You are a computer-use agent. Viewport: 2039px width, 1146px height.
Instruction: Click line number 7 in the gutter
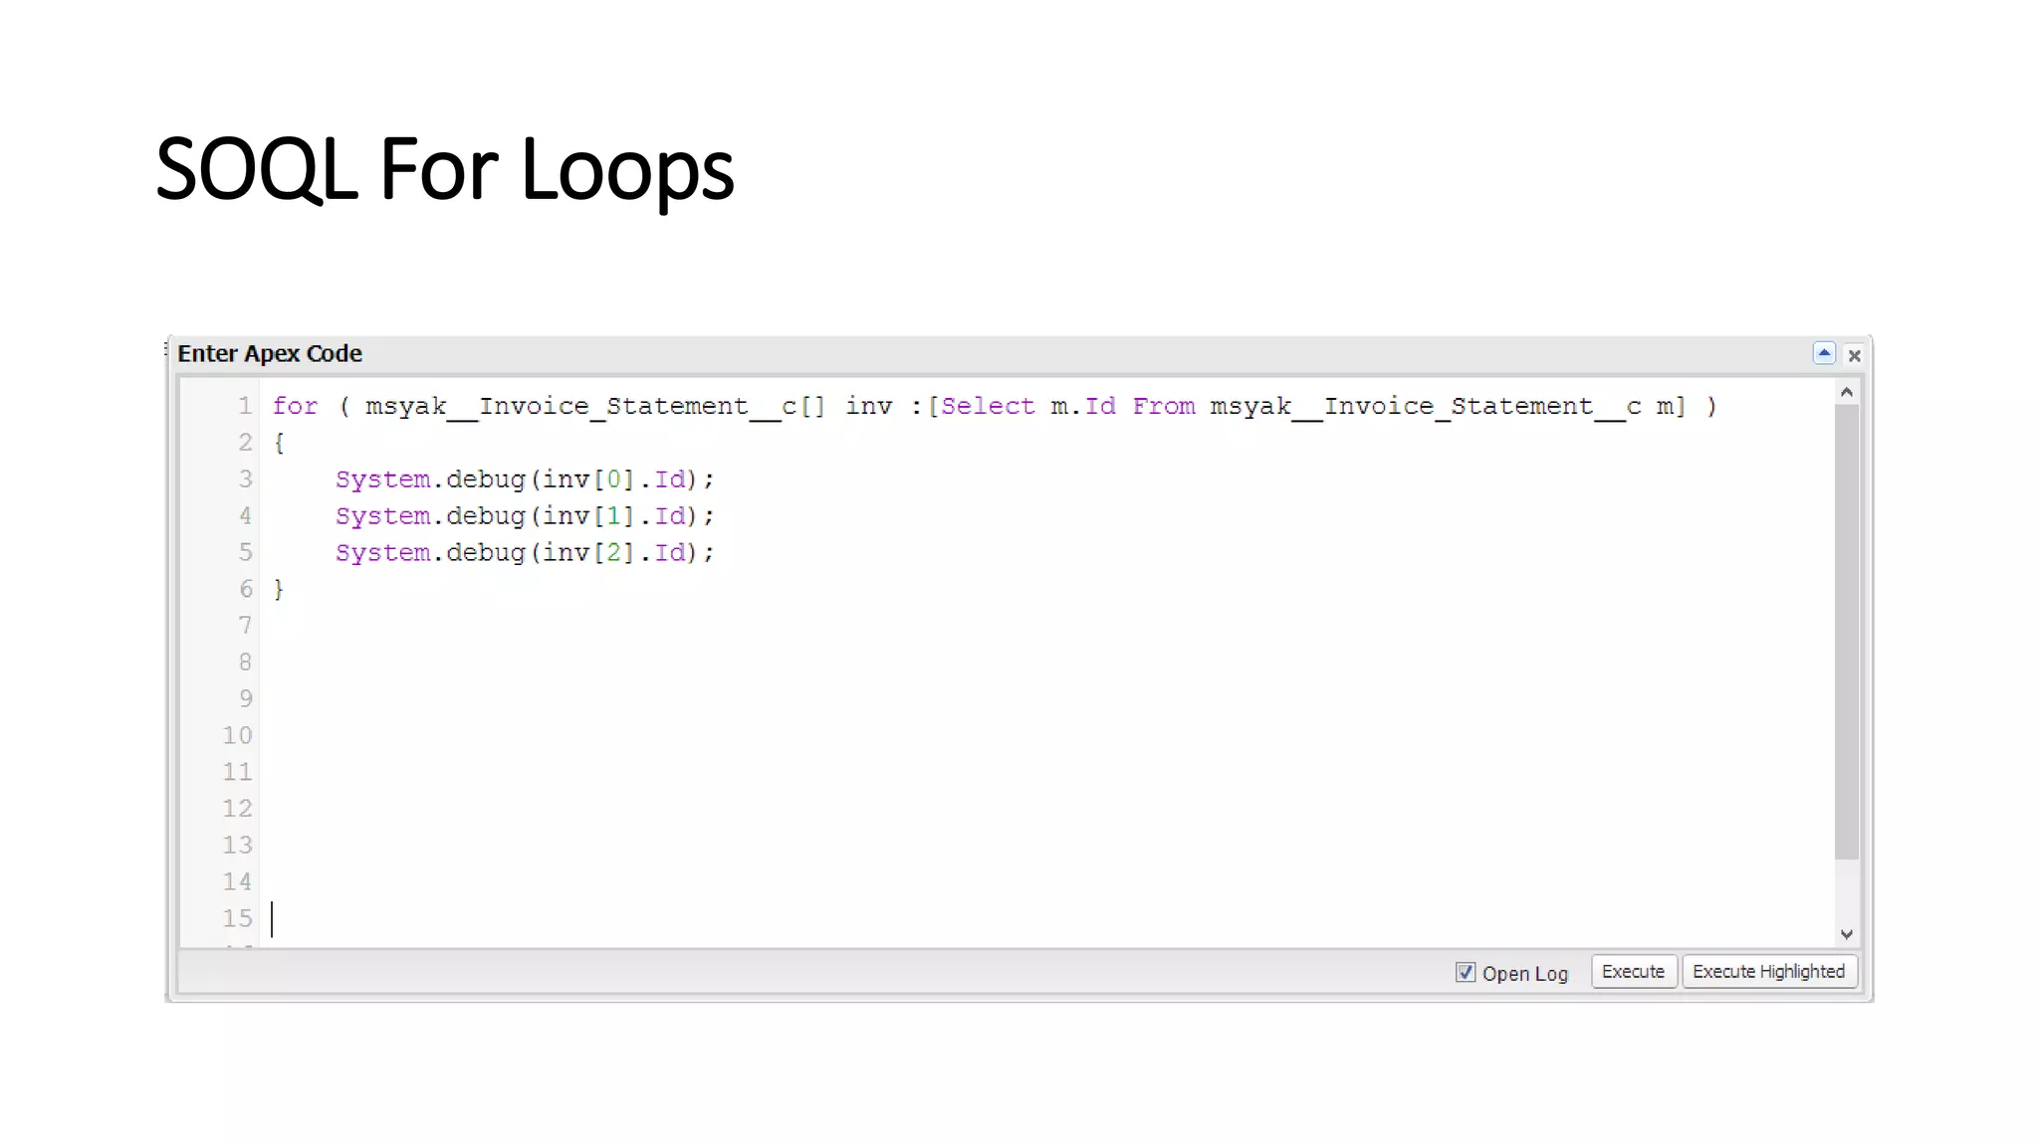pos(245,626)
